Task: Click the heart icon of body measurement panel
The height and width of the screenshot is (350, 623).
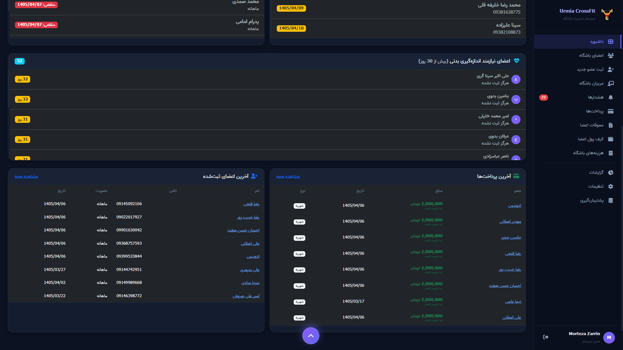Action: click(x=517, y=61)
